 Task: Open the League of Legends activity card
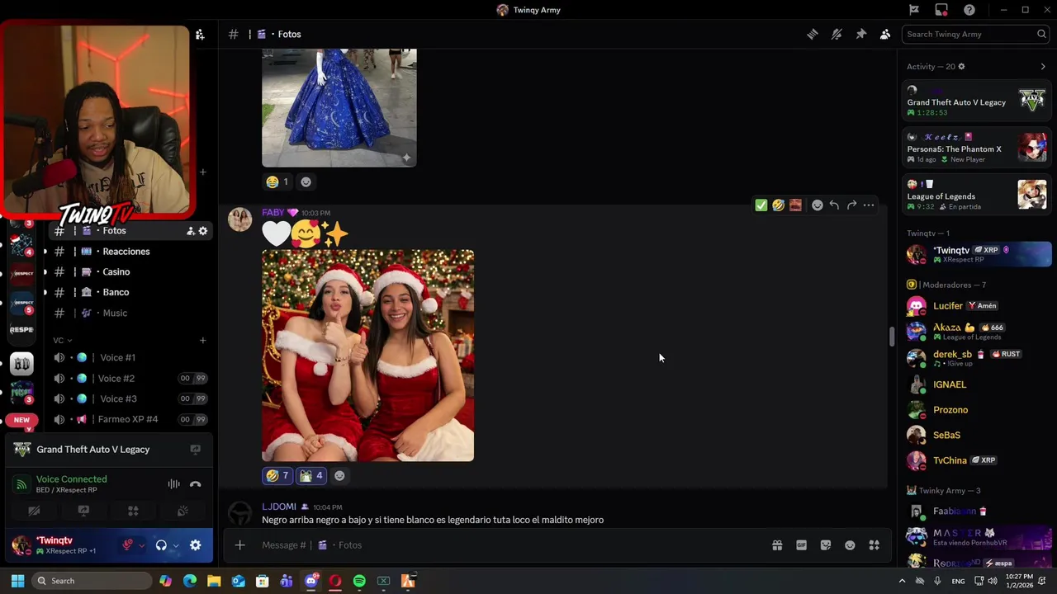coord(976,196)
